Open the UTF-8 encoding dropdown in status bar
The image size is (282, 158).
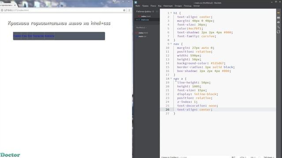[243, 157]
